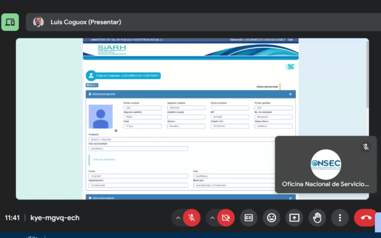This screenshot has height=238, width=381.
Task: Open the SIARH Menú dropdown
Action: (92, 85)
